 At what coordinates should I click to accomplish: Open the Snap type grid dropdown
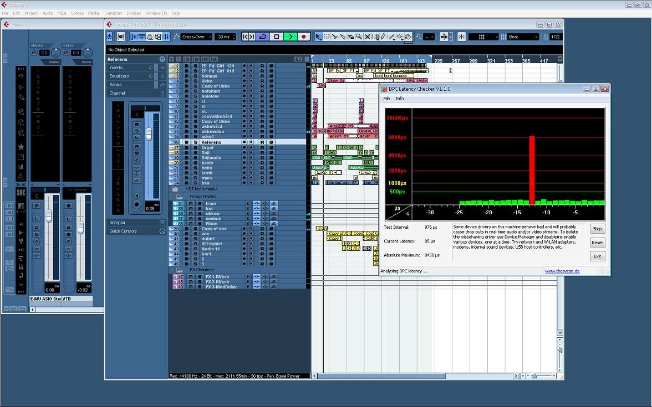[483, 37]
